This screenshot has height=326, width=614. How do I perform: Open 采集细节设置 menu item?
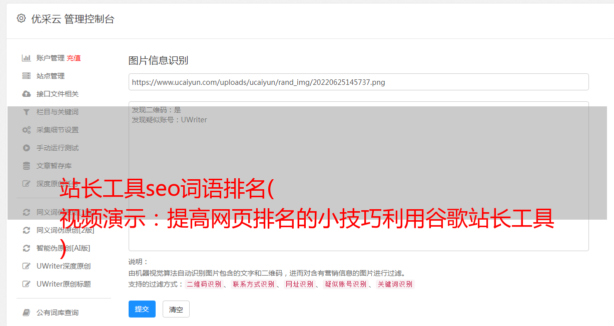click(58, 130)
